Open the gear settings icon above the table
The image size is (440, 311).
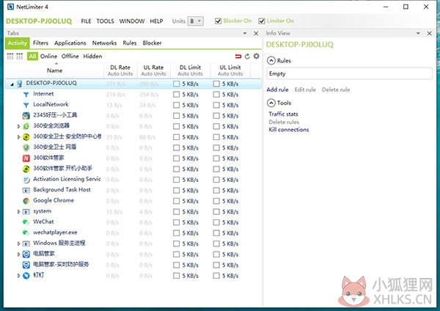coord(256,56)
